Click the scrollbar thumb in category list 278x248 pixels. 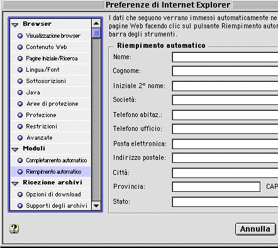tap(96, 33)
